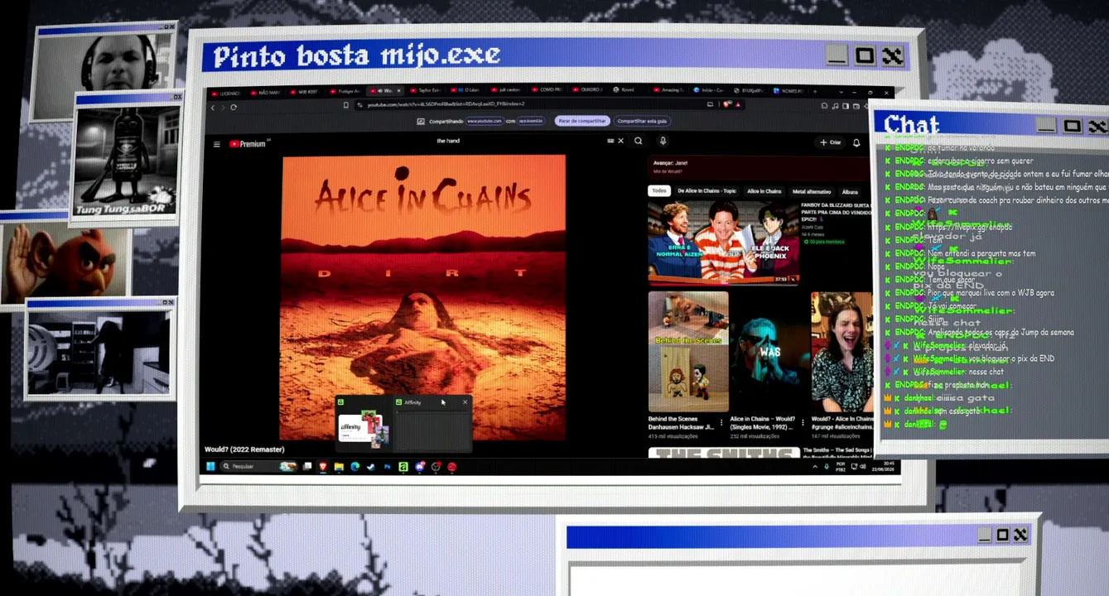
Task: Open YouTube notifications bell
Action: click(856, 142)
